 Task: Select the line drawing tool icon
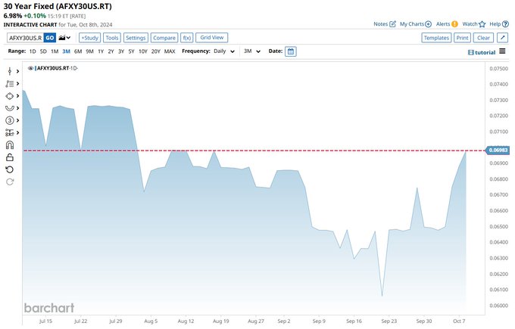tap(10, 84)
